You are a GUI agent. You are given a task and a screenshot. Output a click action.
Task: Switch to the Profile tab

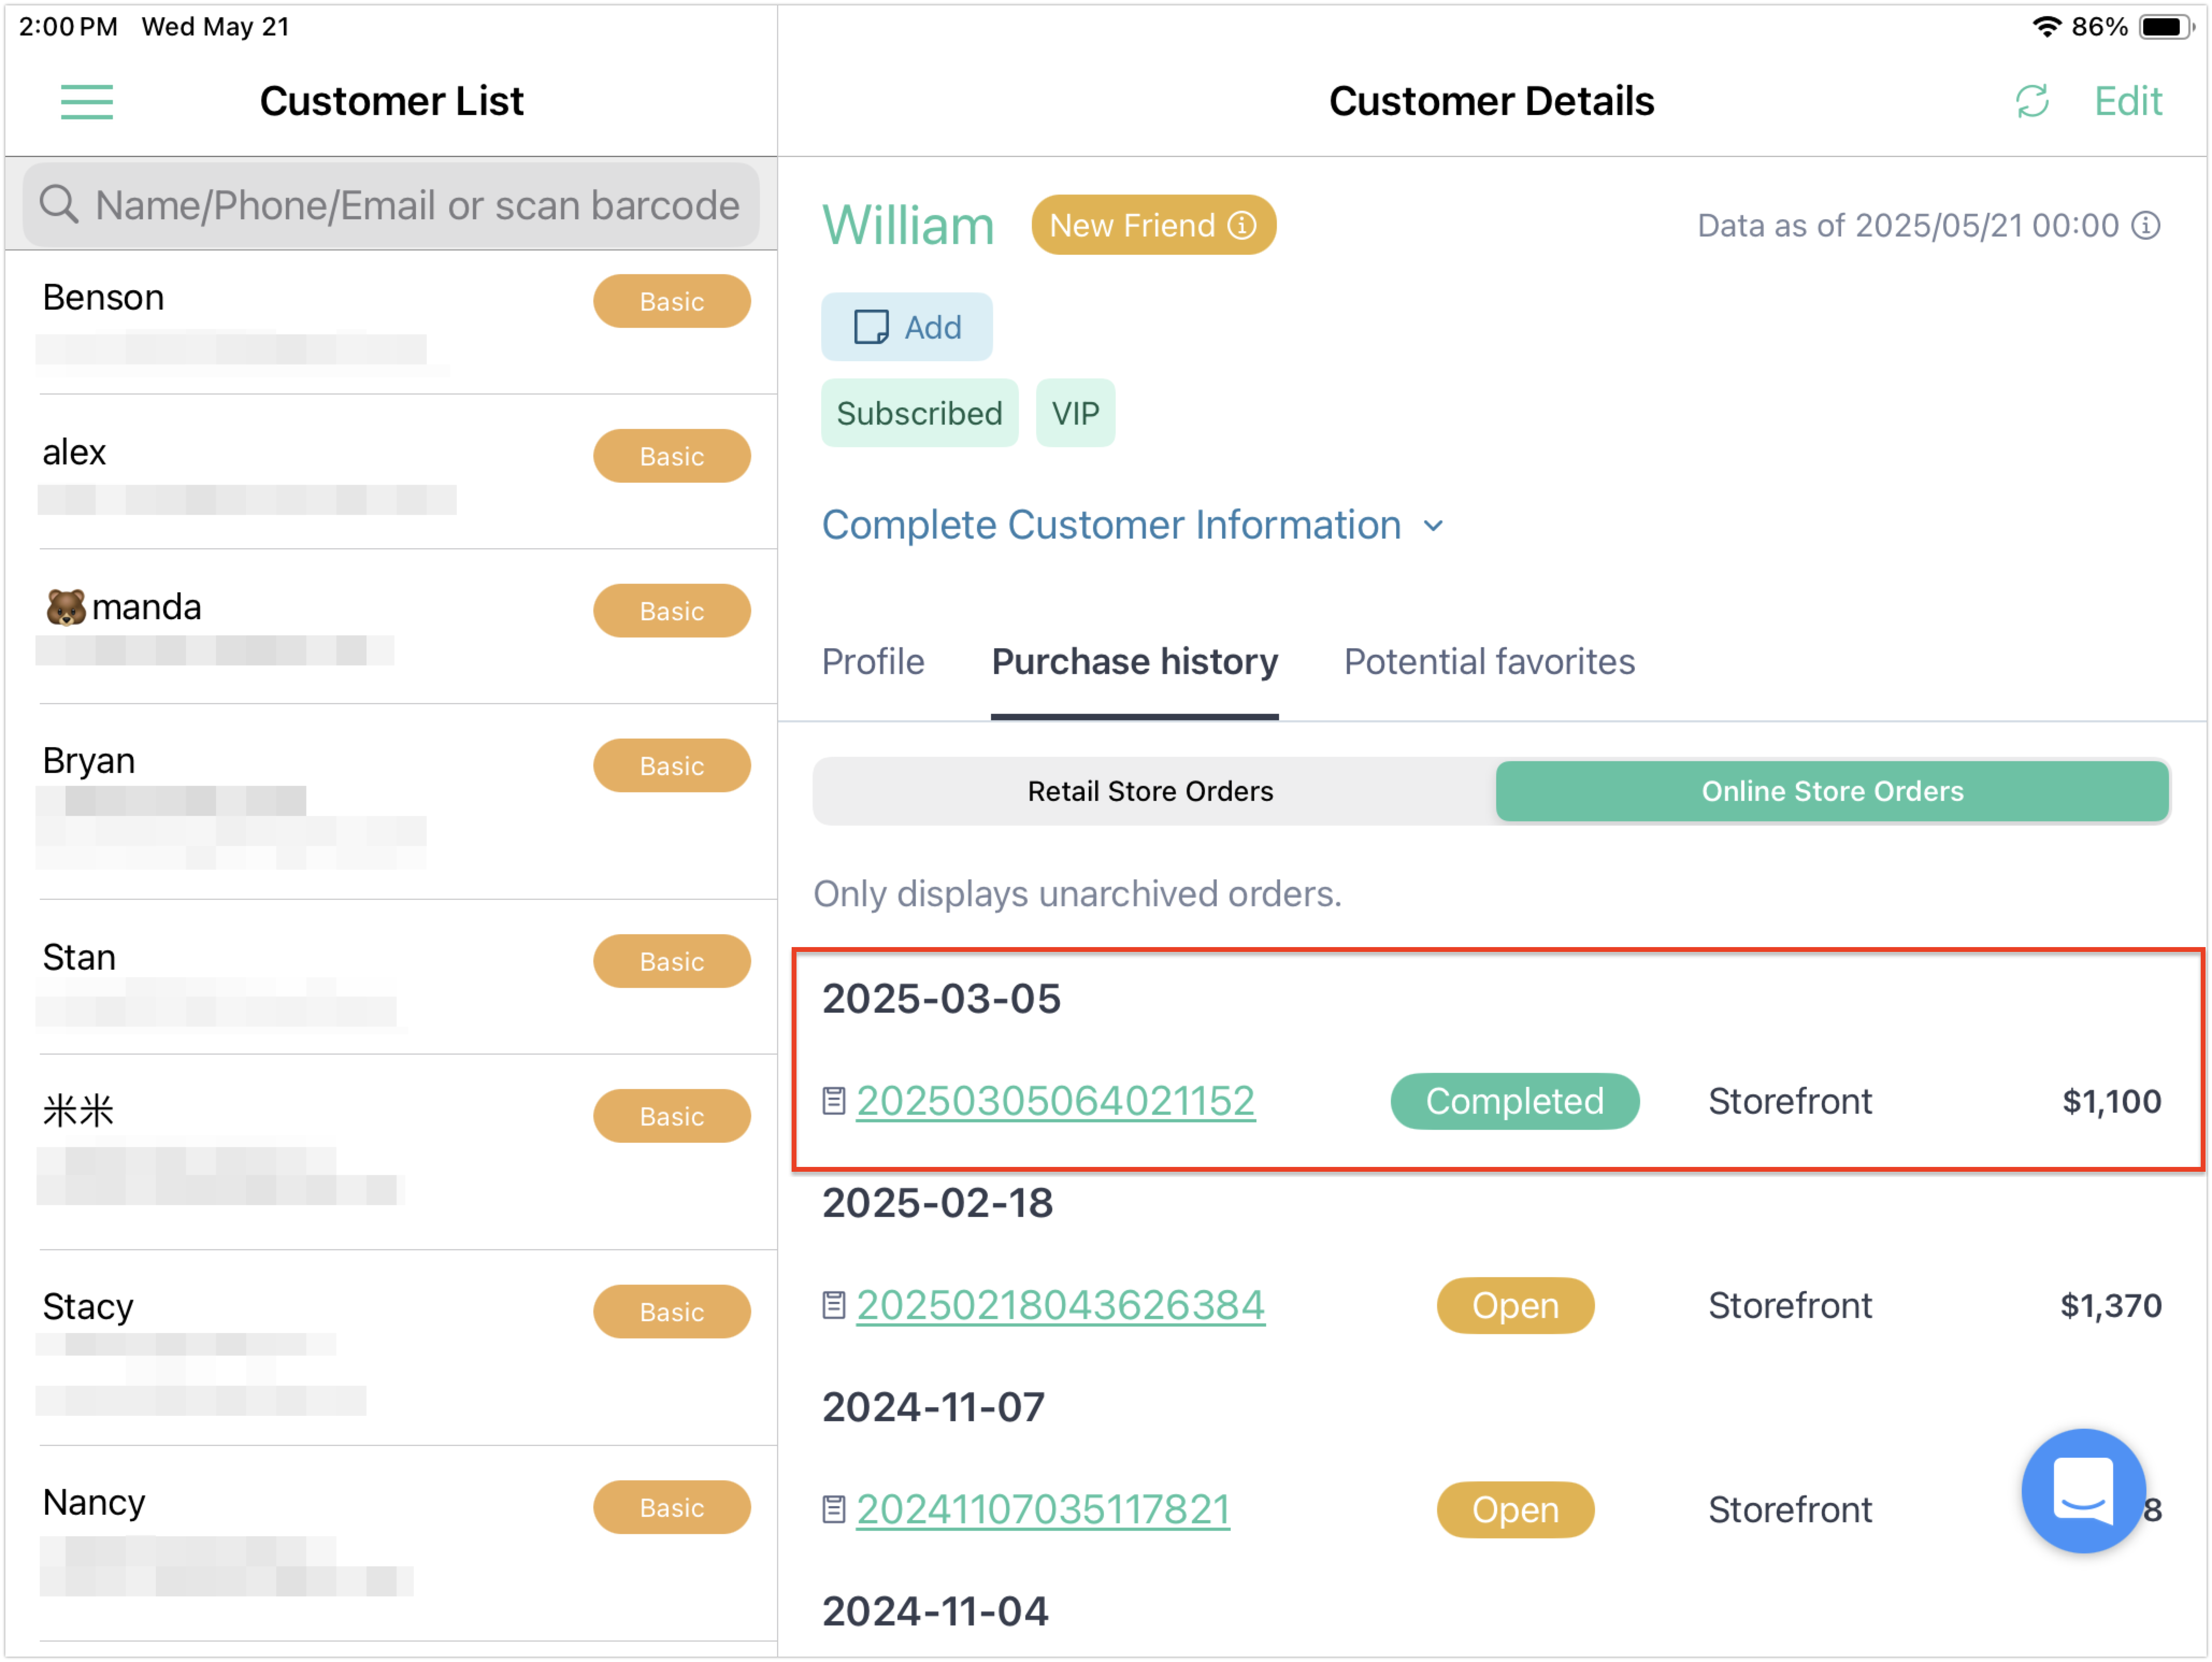tap(873, 662)
